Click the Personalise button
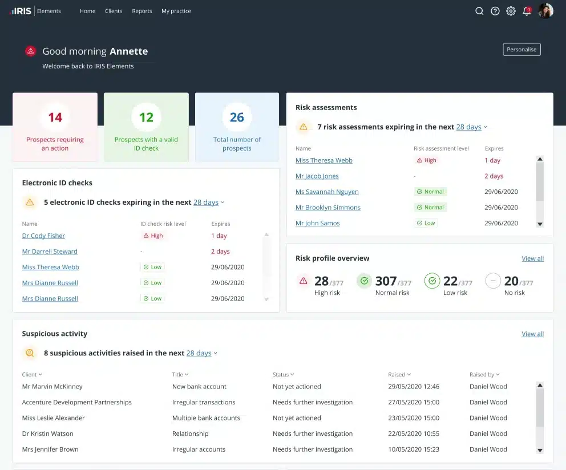 click(x=521, y=49)
